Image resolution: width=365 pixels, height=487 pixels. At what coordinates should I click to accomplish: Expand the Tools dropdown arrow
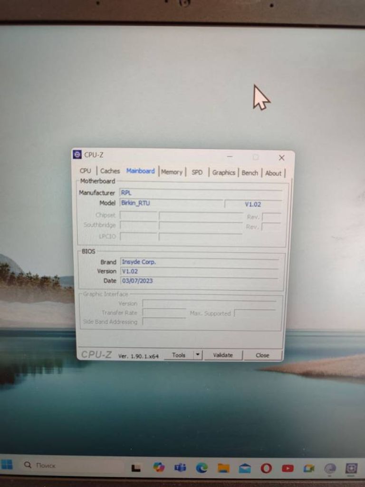[198, 355]
